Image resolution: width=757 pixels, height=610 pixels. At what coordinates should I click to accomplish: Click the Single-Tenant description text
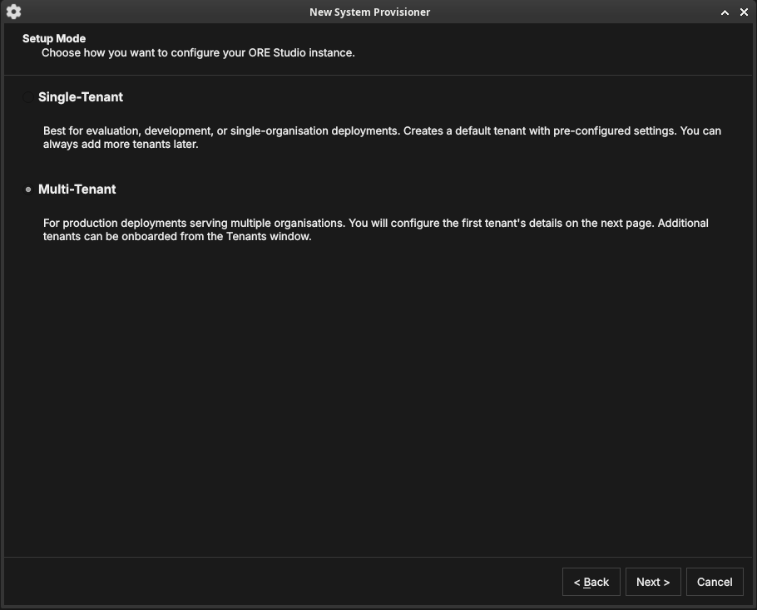[x=382, y=137]
